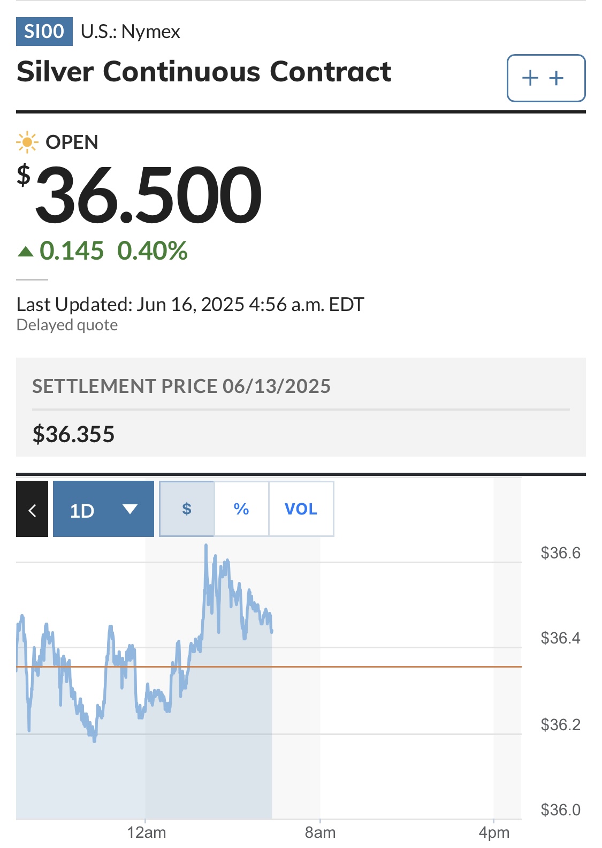Tap the settlement price value $36.355
This screenshot has height=848, width=602.
point(73,434)
